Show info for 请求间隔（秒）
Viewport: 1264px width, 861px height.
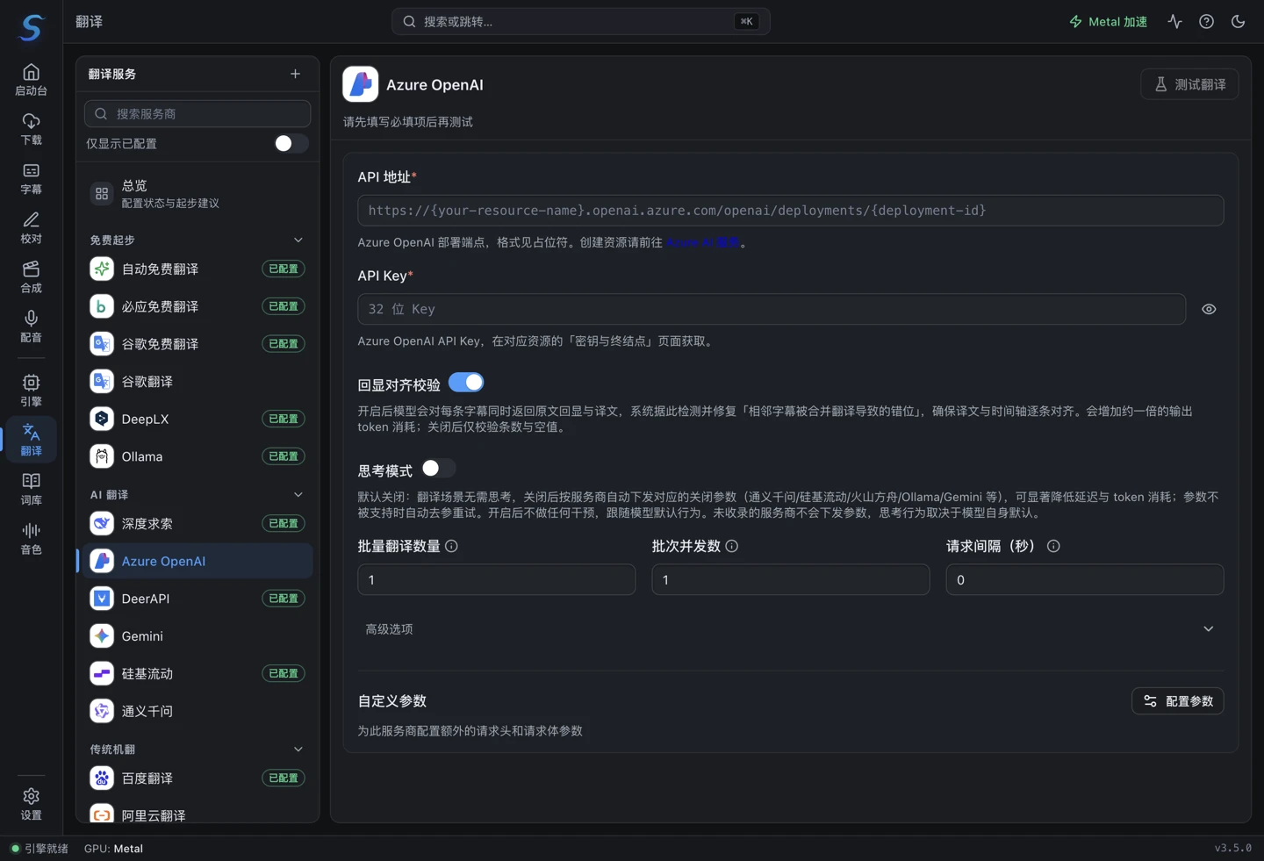click(x=1053, y=546)
